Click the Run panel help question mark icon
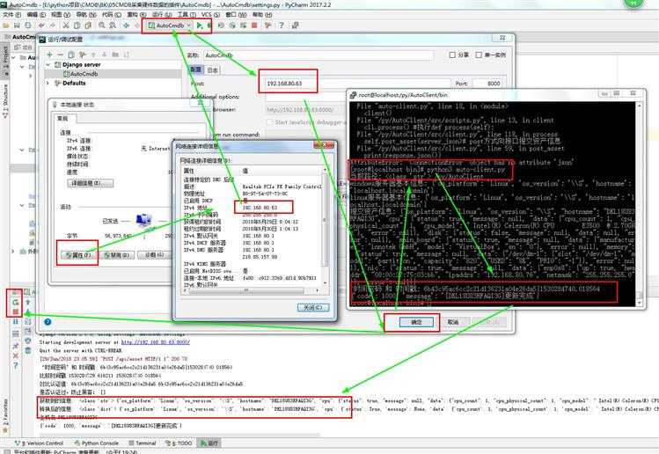659x454 pixels. pyautogui.click(x=16, y=366)
